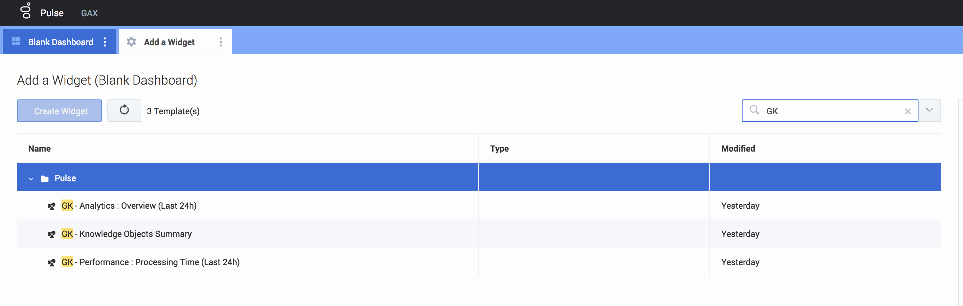This screenshot has height=306, width=963.
Task: Collapse the Pulse folder tree
Action: pos(31,179)
